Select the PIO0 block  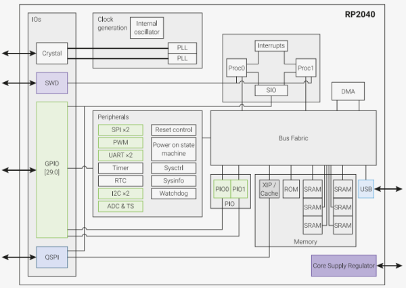221,189
